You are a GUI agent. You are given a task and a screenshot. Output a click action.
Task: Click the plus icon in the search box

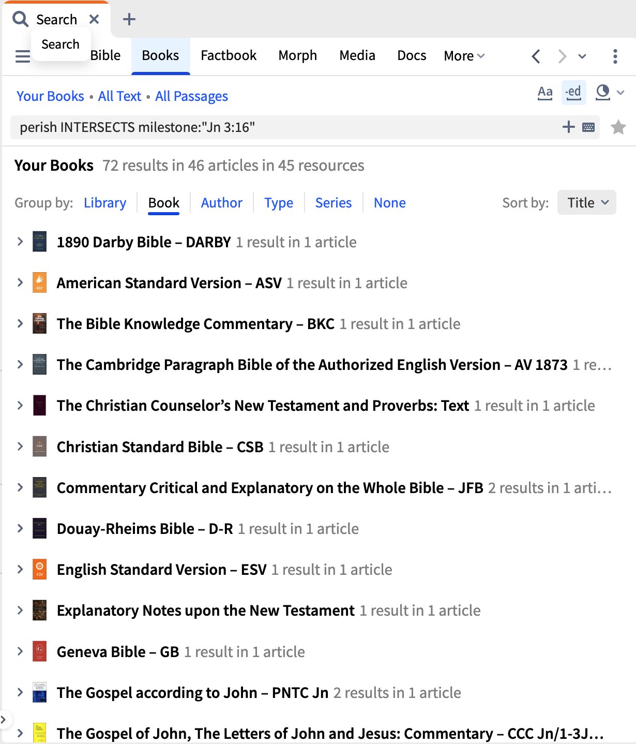568,127
